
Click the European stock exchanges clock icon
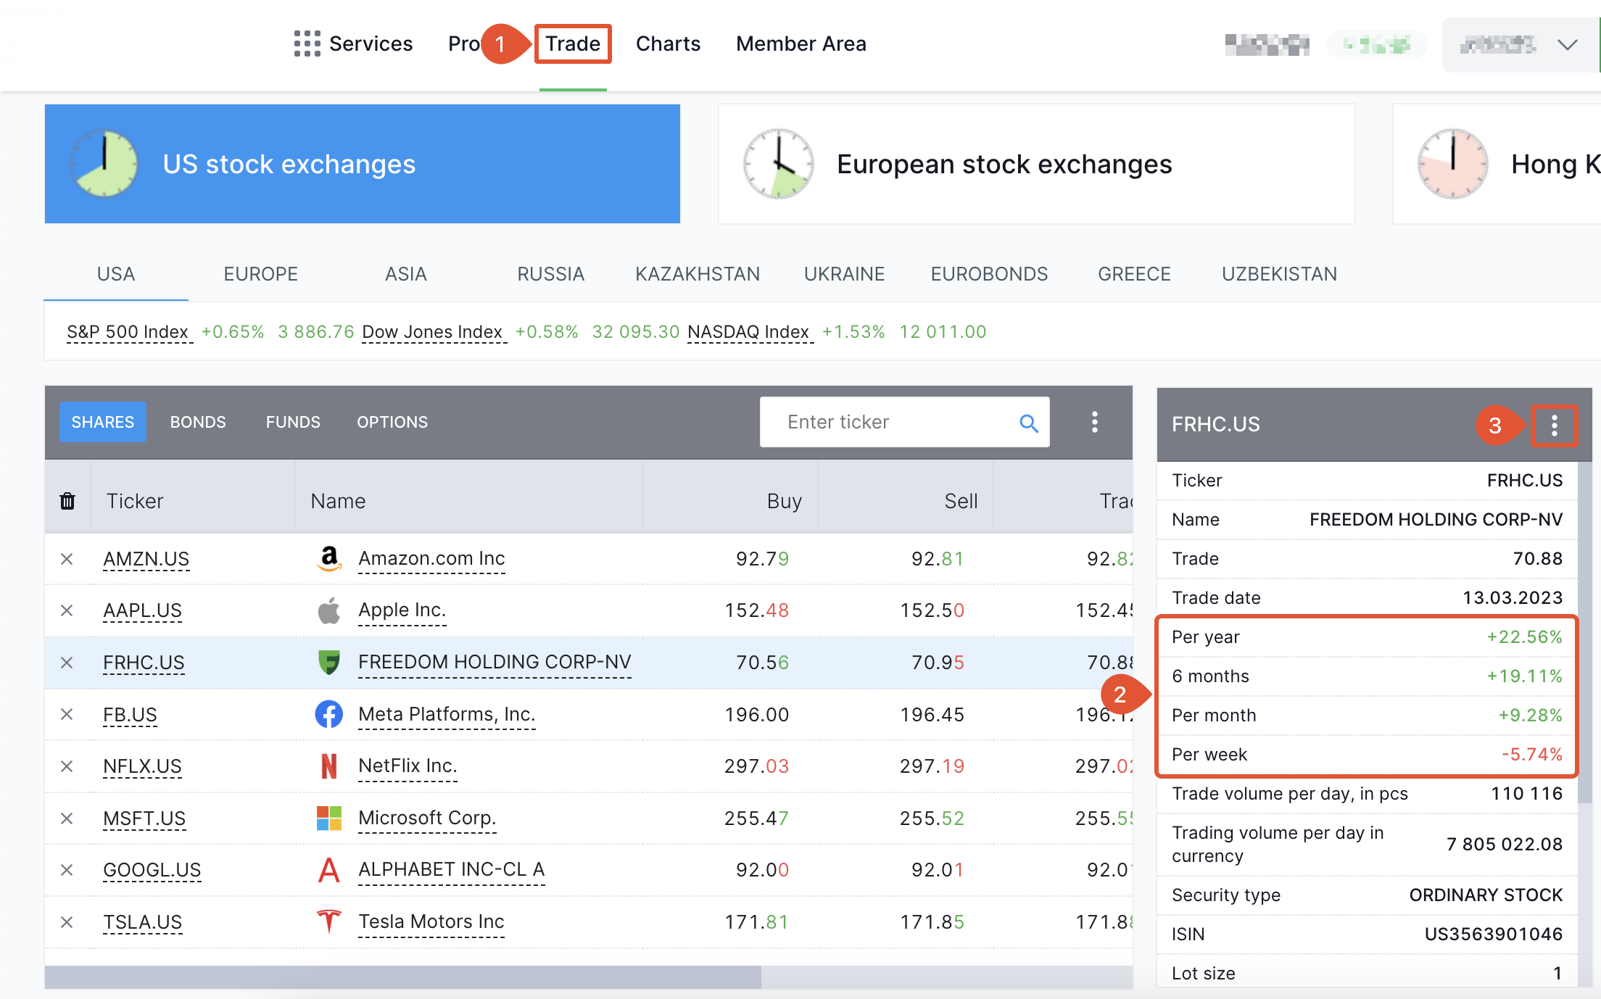pyautogui.click(x=778, y=164)
